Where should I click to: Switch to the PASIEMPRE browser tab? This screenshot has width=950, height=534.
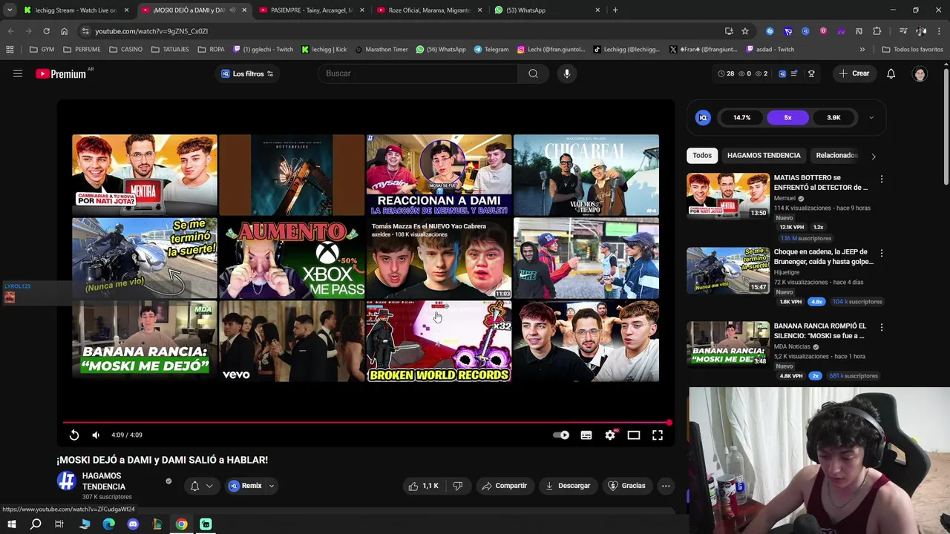coord(312,10)
